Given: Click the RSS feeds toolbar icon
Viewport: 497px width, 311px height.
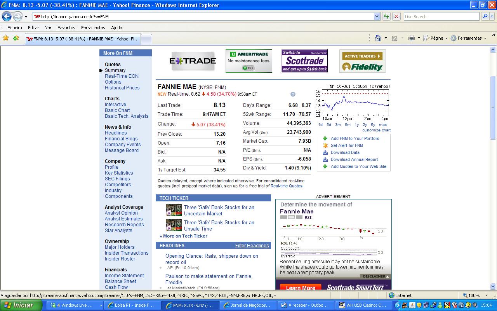Looking at the screenshot, I should [394, 38].
